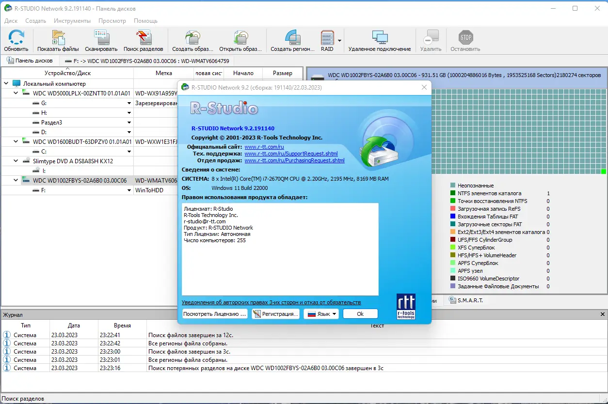Click the Неопознанные legend color swatch

[453, 186]
